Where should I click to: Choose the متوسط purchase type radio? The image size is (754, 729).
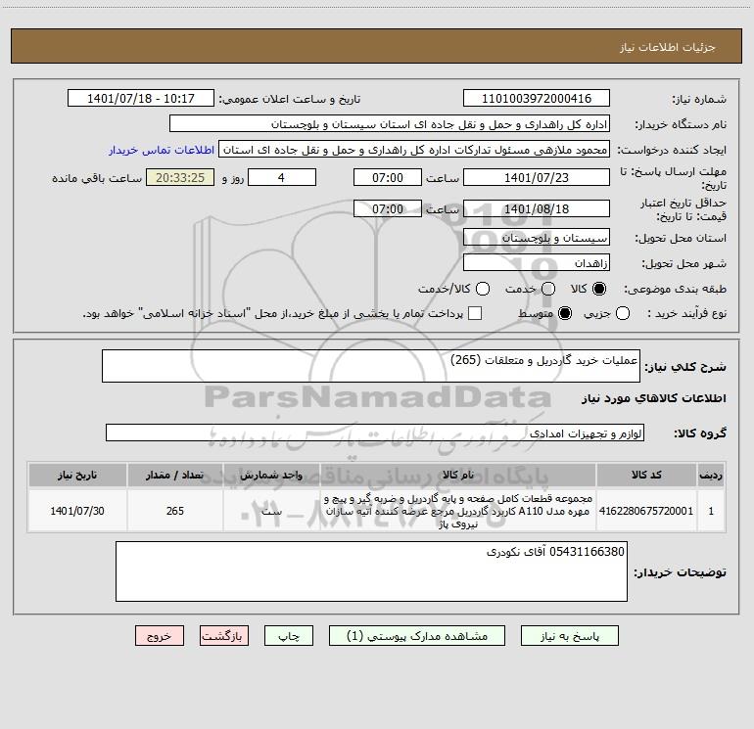point(565,313)
